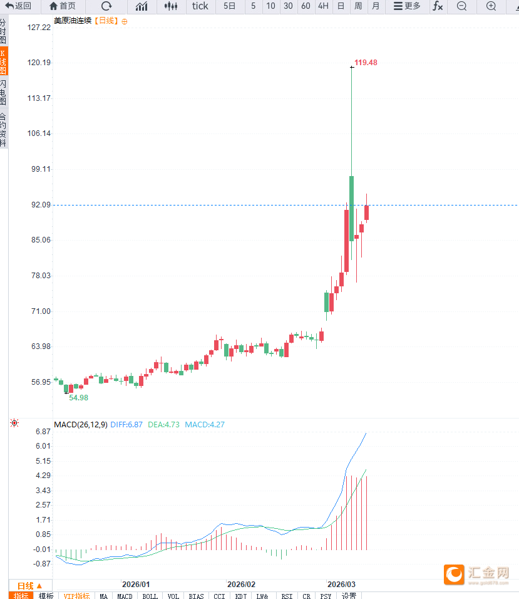This screenshot has height=599, width=519.
Task: Select the 模板 bottom tab
Action: pos(46,596)
